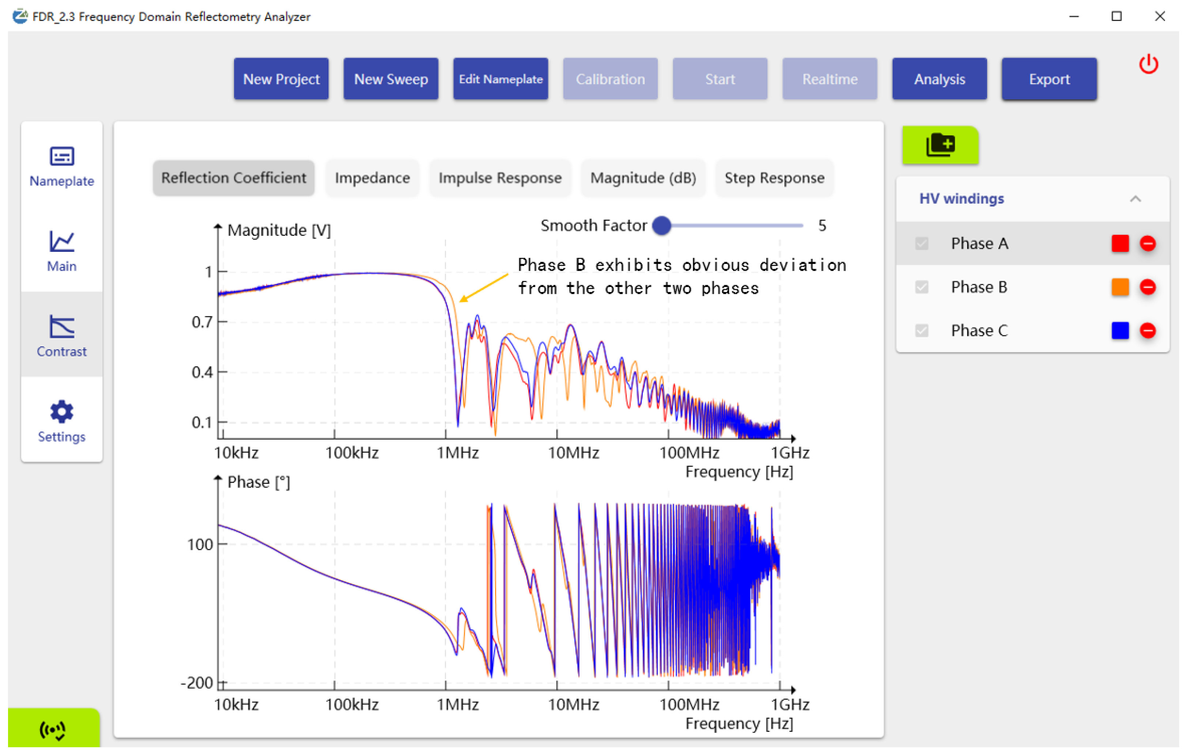Remove Phase C with its red minus icon
Screen dimensions: 1189x756
[1148, 330]
